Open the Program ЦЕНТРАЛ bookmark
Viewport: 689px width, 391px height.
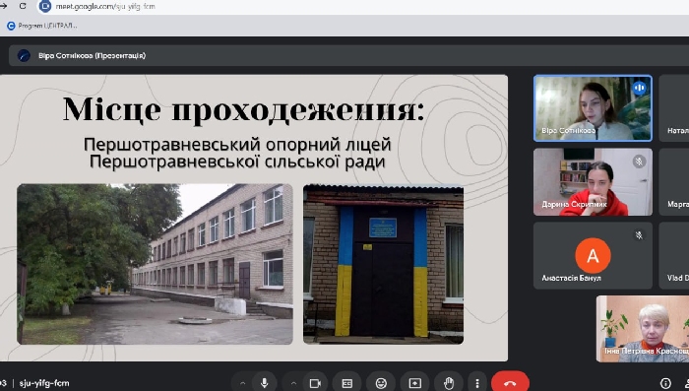[x=42, y=26]
